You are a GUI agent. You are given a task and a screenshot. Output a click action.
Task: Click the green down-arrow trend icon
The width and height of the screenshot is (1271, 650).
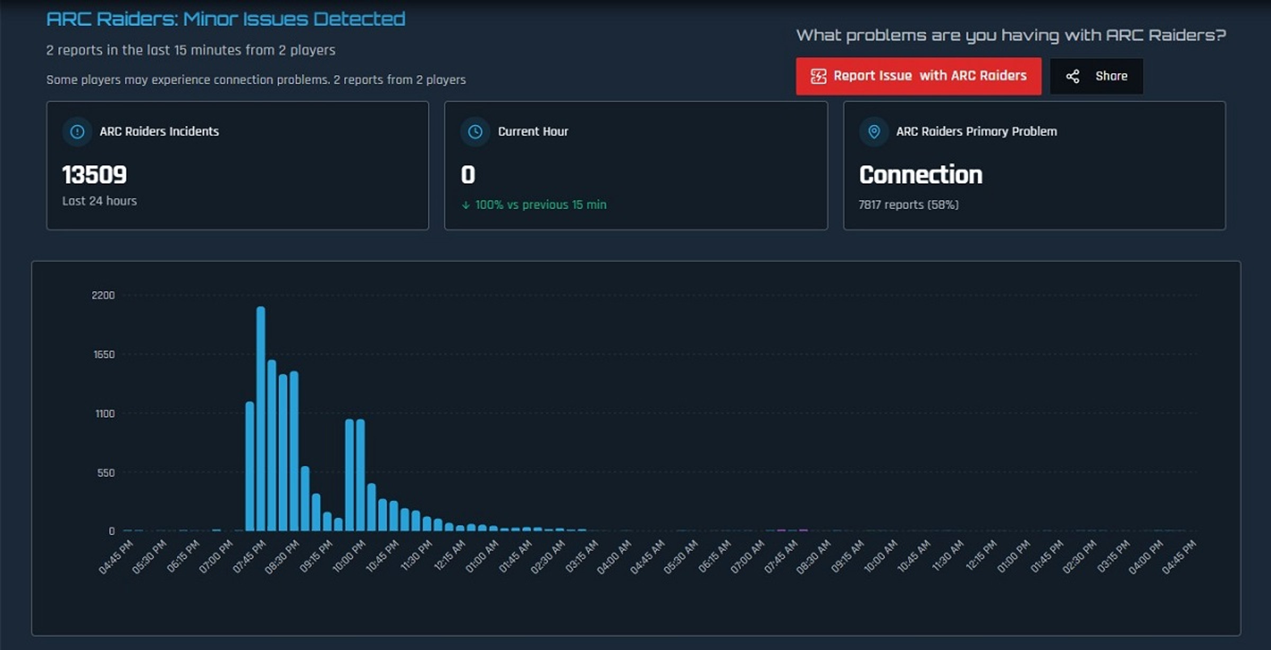466,205
